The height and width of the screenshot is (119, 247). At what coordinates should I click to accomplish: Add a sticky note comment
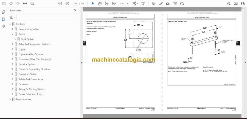point(154,4)
